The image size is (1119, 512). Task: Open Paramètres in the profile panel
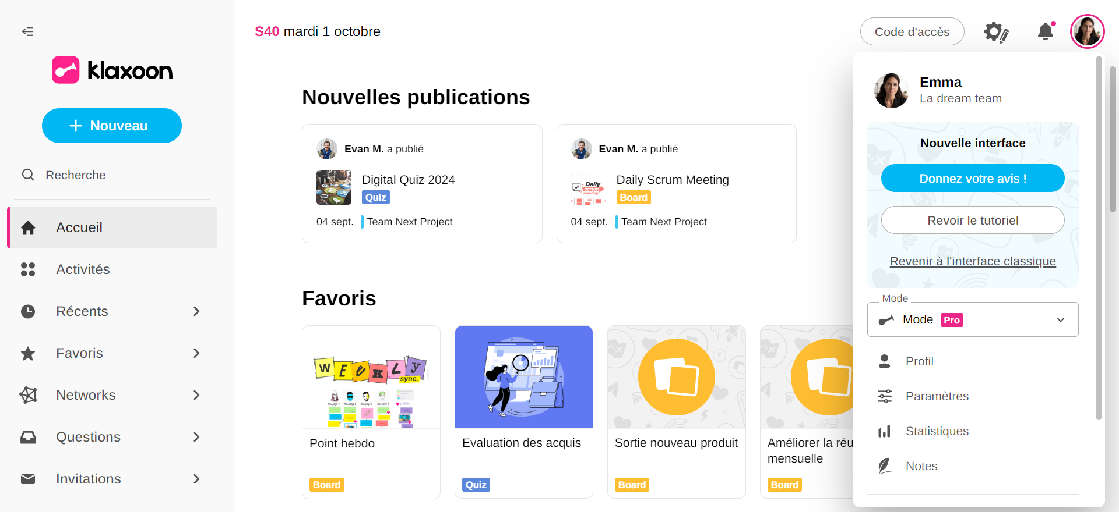[x=937, y=396]
